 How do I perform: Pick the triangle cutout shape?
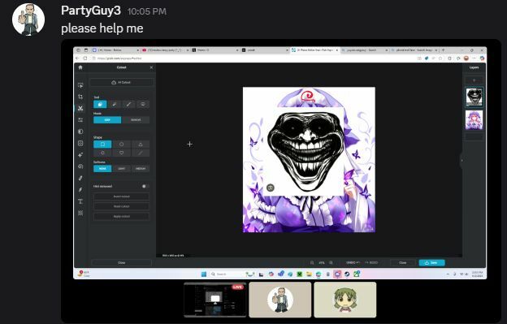pyautogui.click(x=141, y=144)
